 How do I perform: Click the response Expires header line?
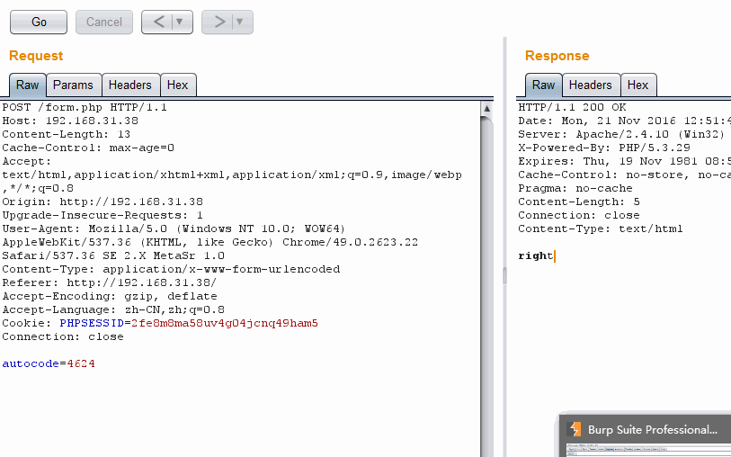(624, 161)
